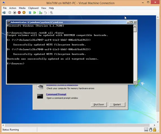Click 'Bootcode was successfully updated on all' line
This screenshot has width=161, height=134.
(x=53, y=59)
